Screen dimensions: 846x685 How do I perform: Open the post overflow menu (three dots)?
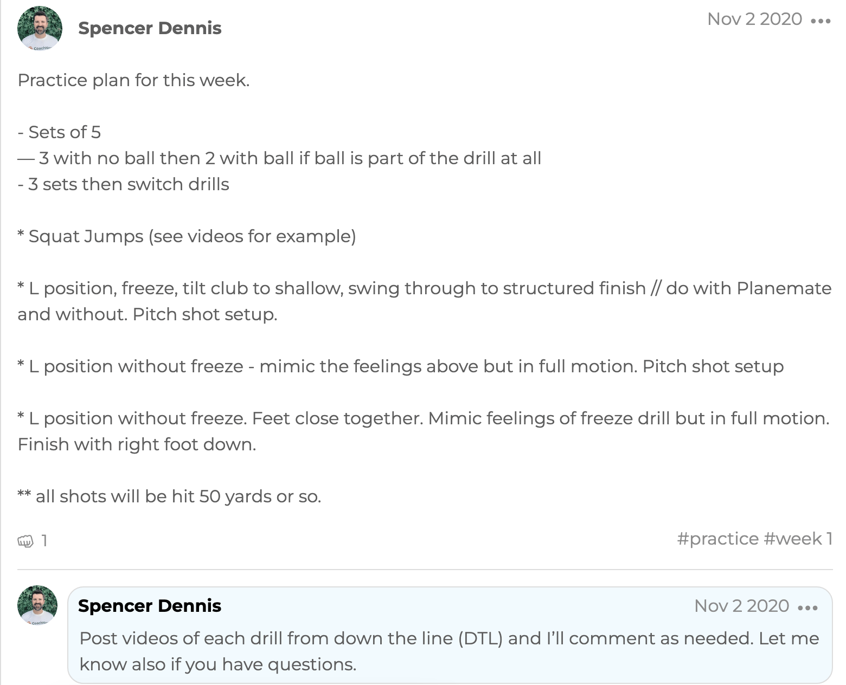click(x=820, y=21)
